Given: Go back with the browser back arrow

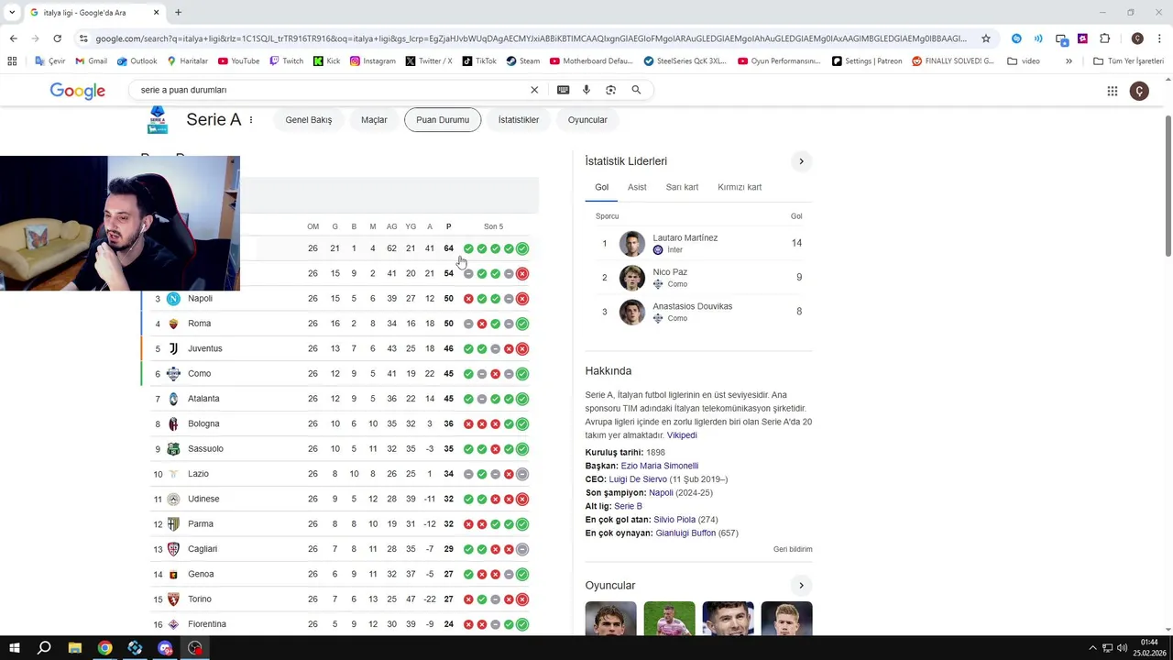Looking at the screenshot, I should click(x=13, y=38).
